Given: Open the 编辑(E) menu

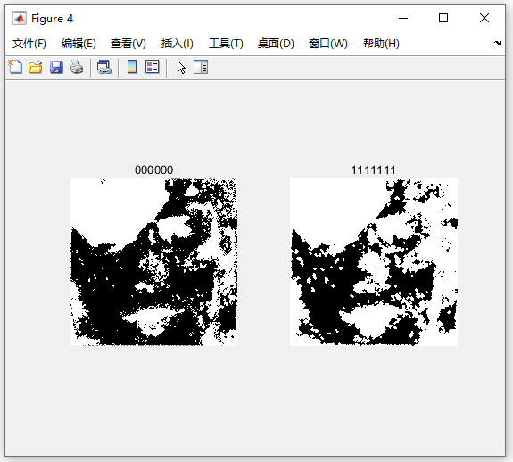Looking at the screenshot, I should (x=79, y=44).
